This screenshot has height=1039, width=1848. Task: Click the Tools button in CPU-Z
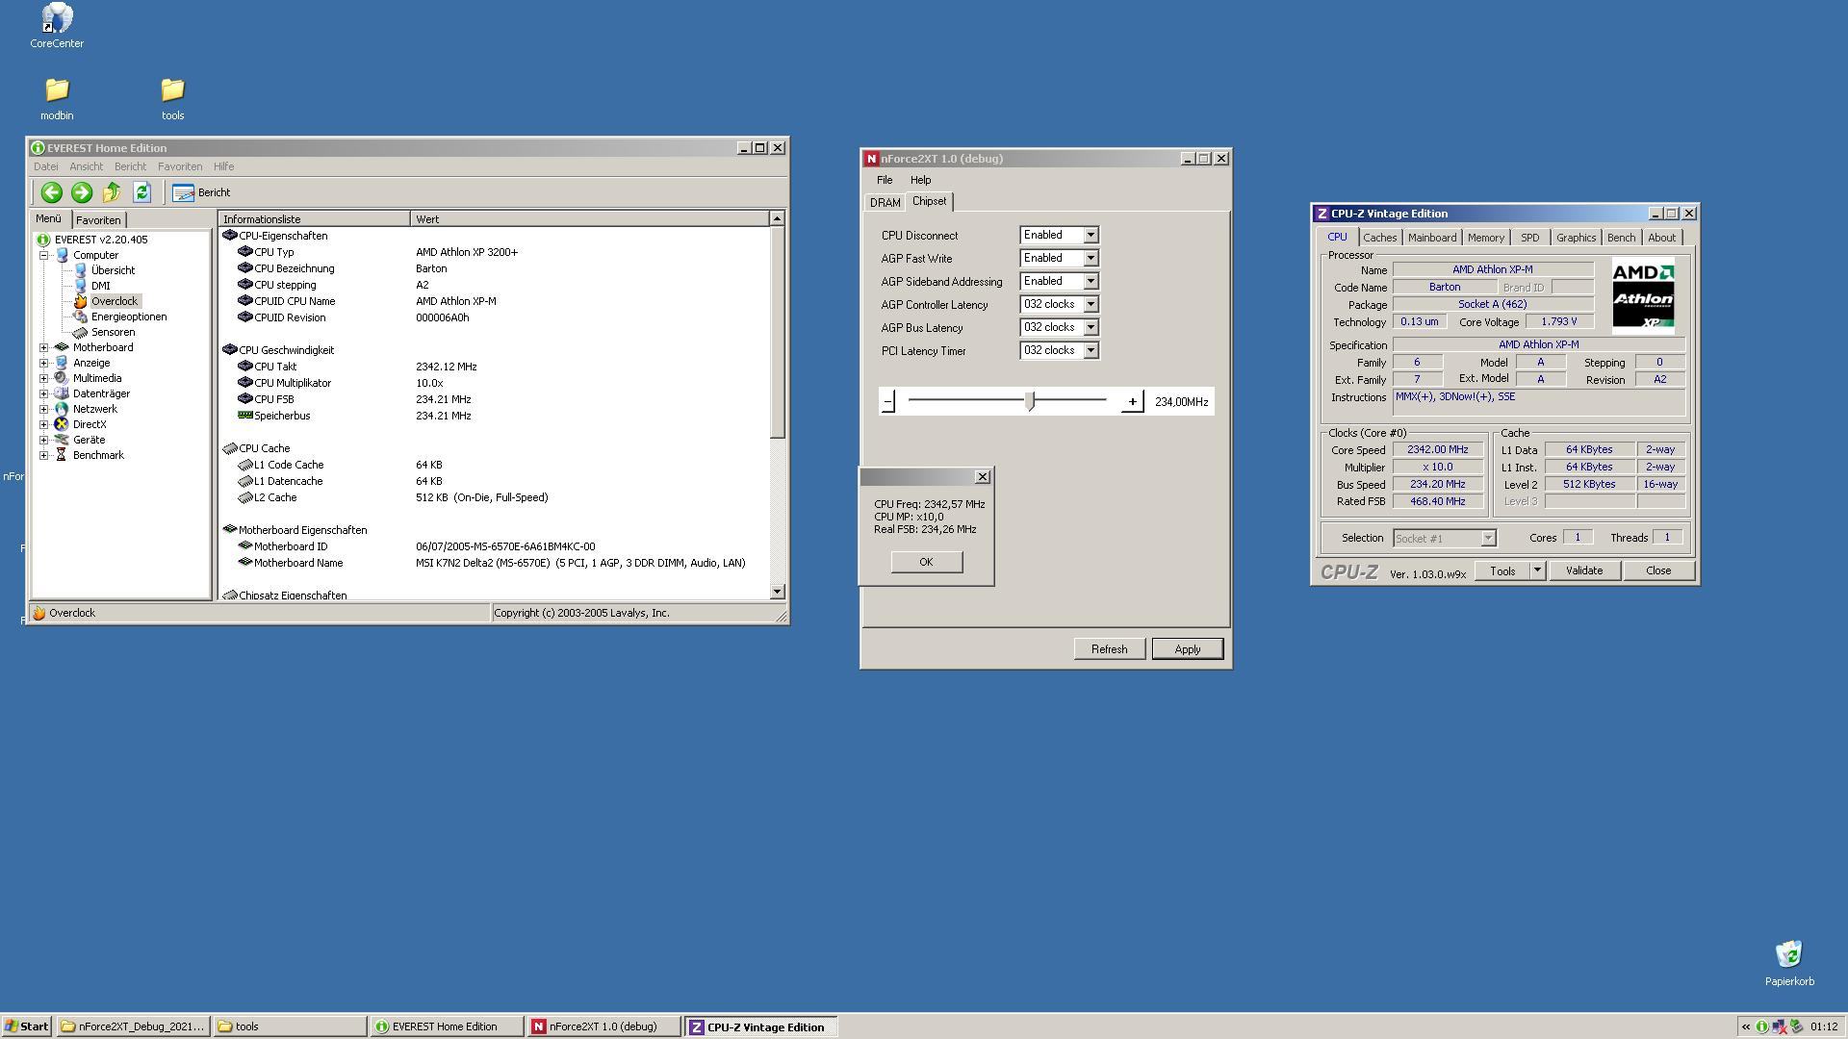[1502, 571]
